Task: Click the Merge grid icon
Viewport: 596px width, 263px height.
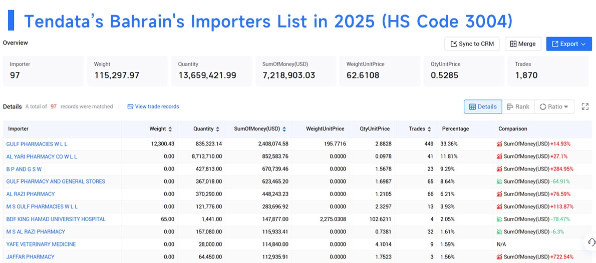Action: [513, 44]
